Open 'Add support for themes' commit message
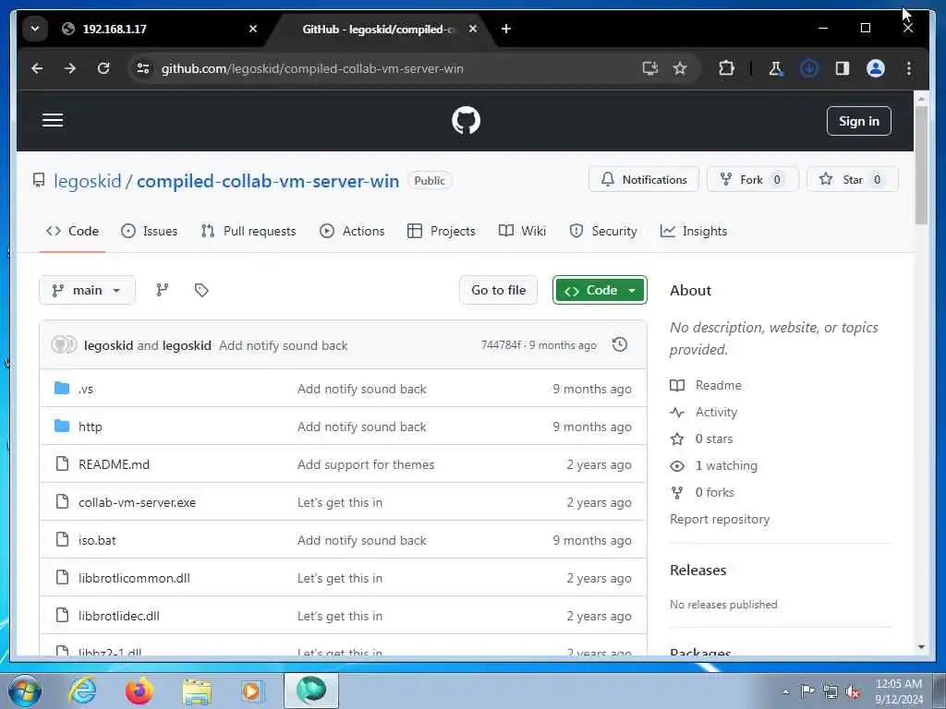 (x=366, y=465)
